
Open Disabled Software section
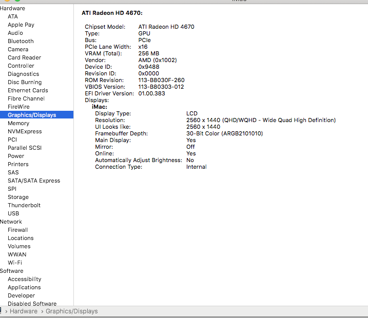click(32, 304)
